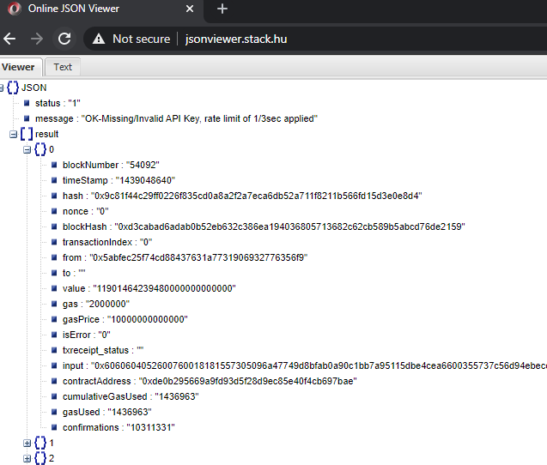Collapse the result array node

pyautogui.click(x=13, y=134)
